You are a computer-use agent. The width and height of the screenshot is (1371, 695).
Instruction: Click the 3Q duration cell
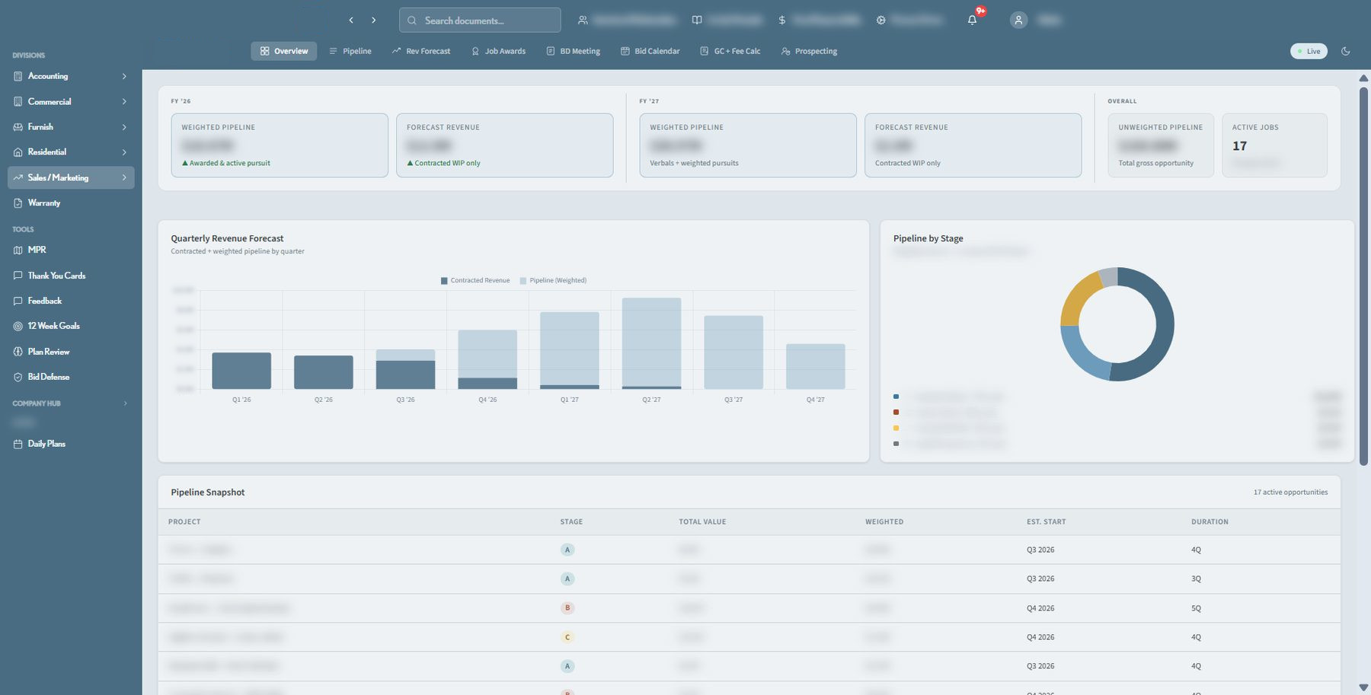pyautogui.click(x=1196, y=579)
